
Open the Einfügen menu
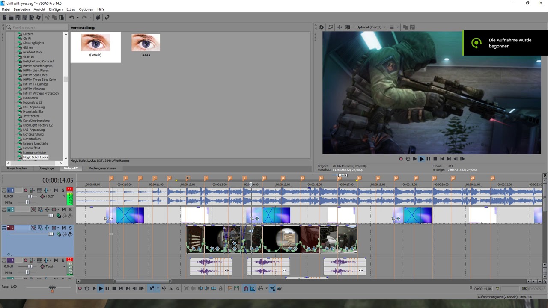point(56,9)
